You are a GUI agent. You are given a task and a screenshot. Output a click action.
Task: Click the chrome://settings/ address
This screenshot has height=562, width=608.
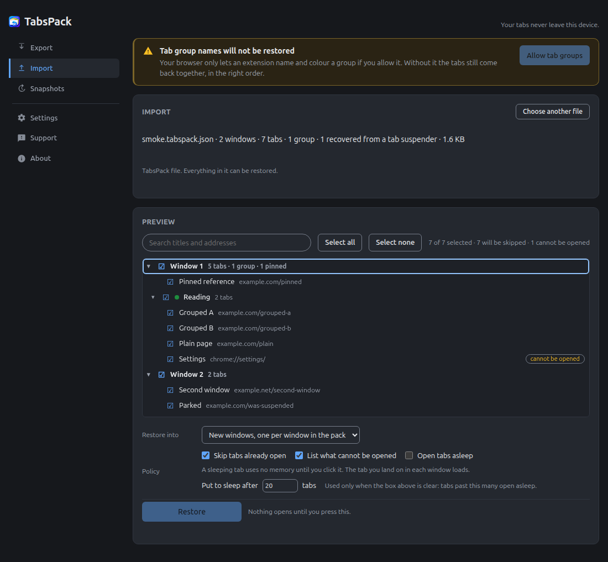[x=238, y=359]
